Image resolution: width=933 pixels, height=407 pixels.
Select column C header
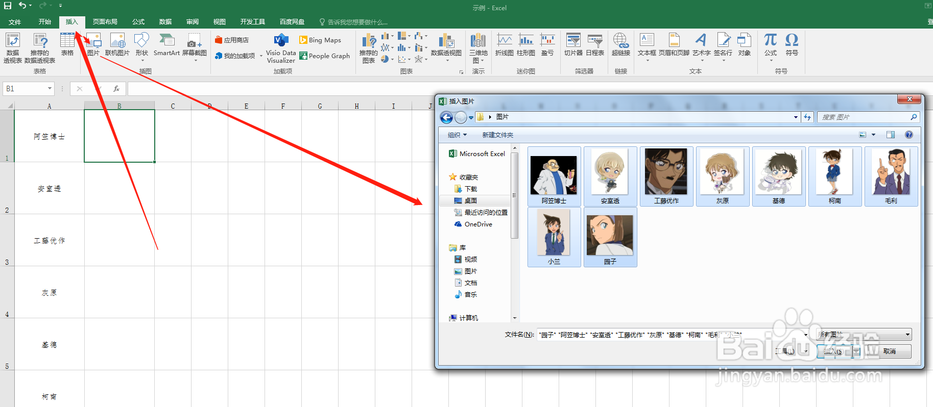[173, 106]
